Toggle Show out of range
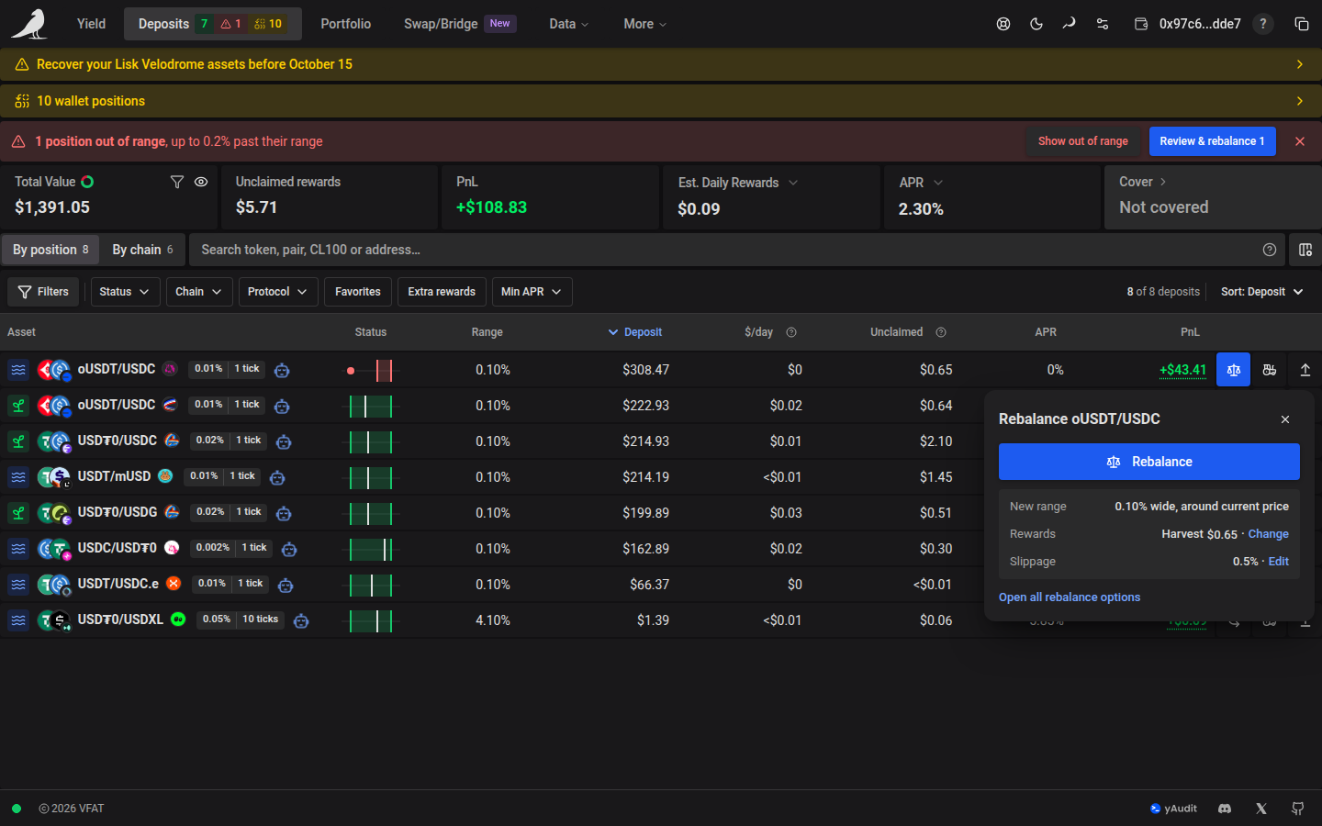 coord(1083,141)
